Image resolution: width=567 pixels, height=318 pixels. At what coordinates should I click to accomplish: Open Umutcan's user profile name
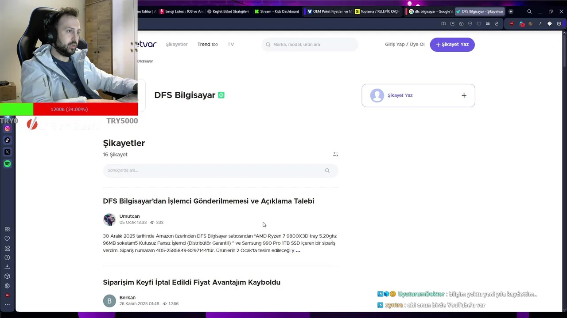129,216
